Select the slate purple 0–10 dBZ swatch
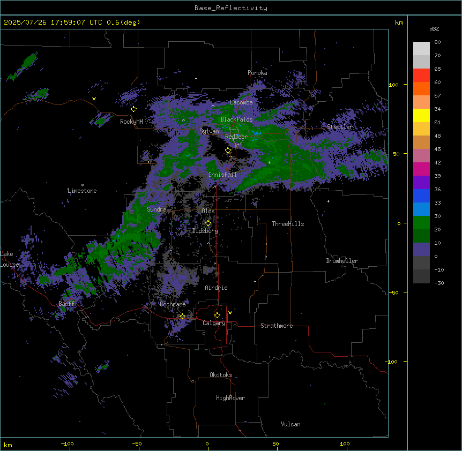The height and width of the screenshot is (451, 462). pos(421,250)
